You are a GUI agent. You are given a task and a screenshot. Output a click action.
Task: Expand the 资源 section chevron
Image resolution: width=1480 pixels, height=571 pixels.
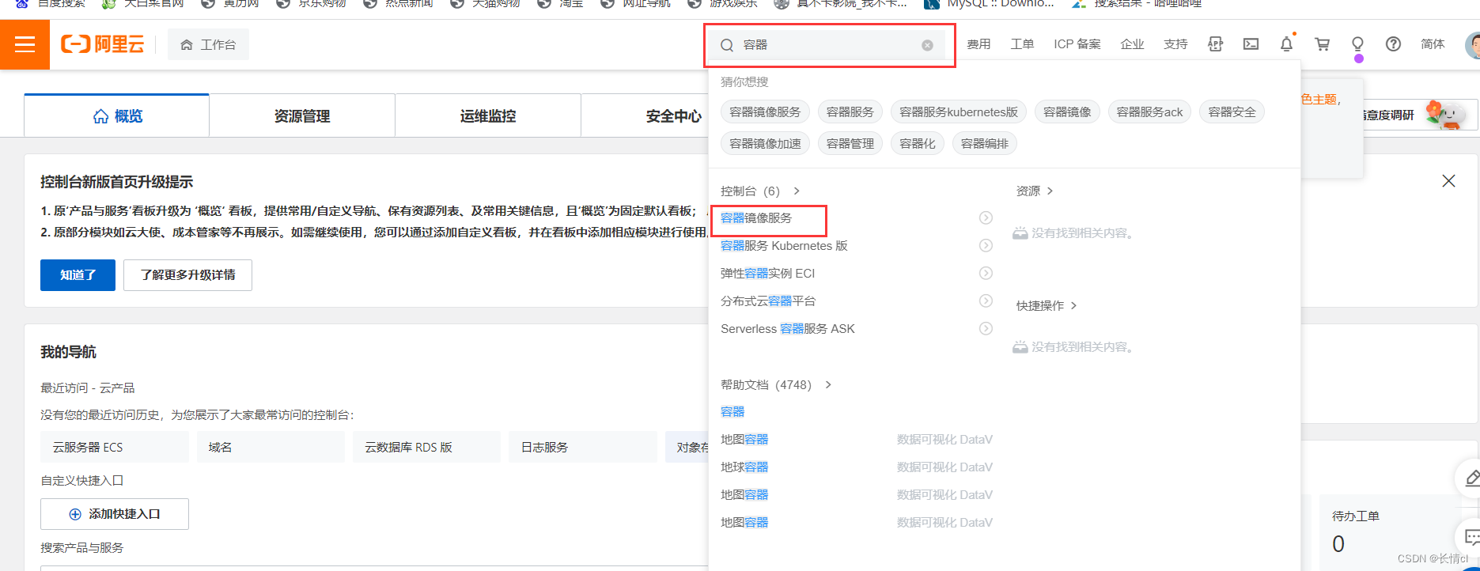click(x=1050, y=191)
